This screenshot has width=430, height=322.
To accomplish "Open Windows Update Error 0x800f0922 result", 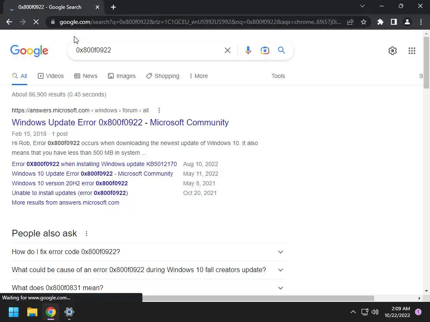I will coord(120,122).
